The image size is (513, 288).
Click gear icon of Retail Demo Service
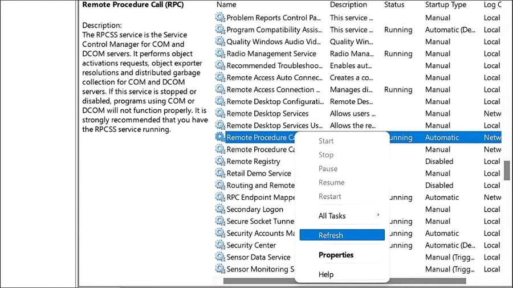[220, 173]
